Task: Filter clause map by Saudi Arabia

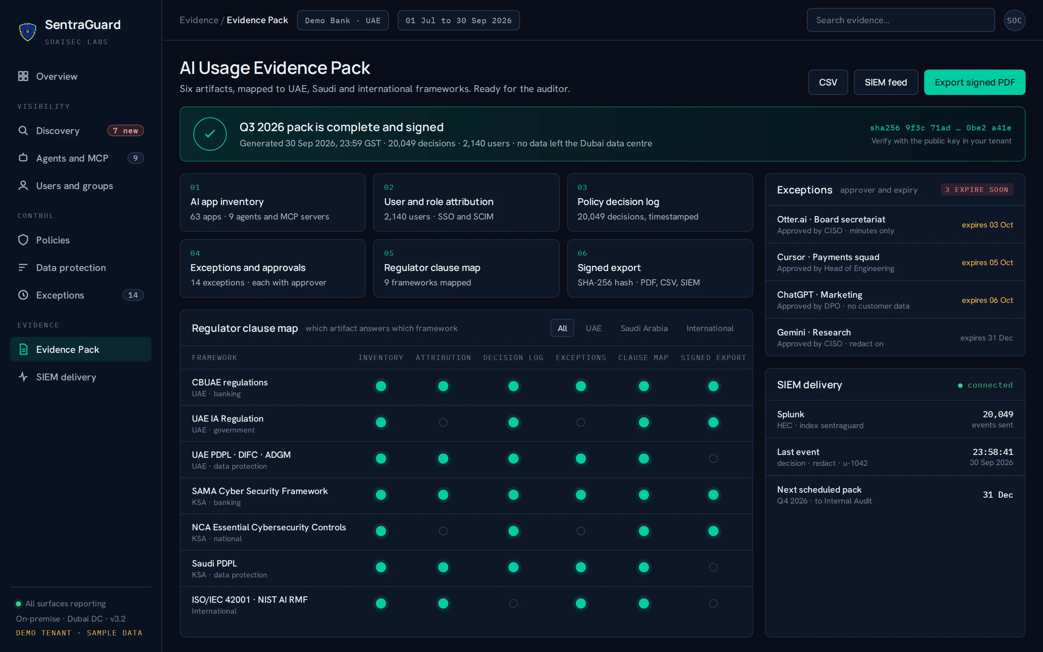Action: point(644,328)
